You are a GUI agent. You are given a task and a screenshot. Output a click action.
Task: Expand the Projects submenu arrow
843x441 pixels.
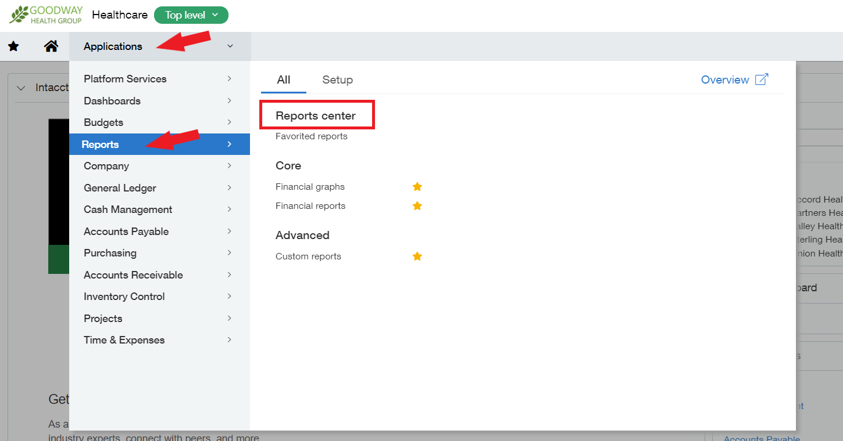point(230,318)
